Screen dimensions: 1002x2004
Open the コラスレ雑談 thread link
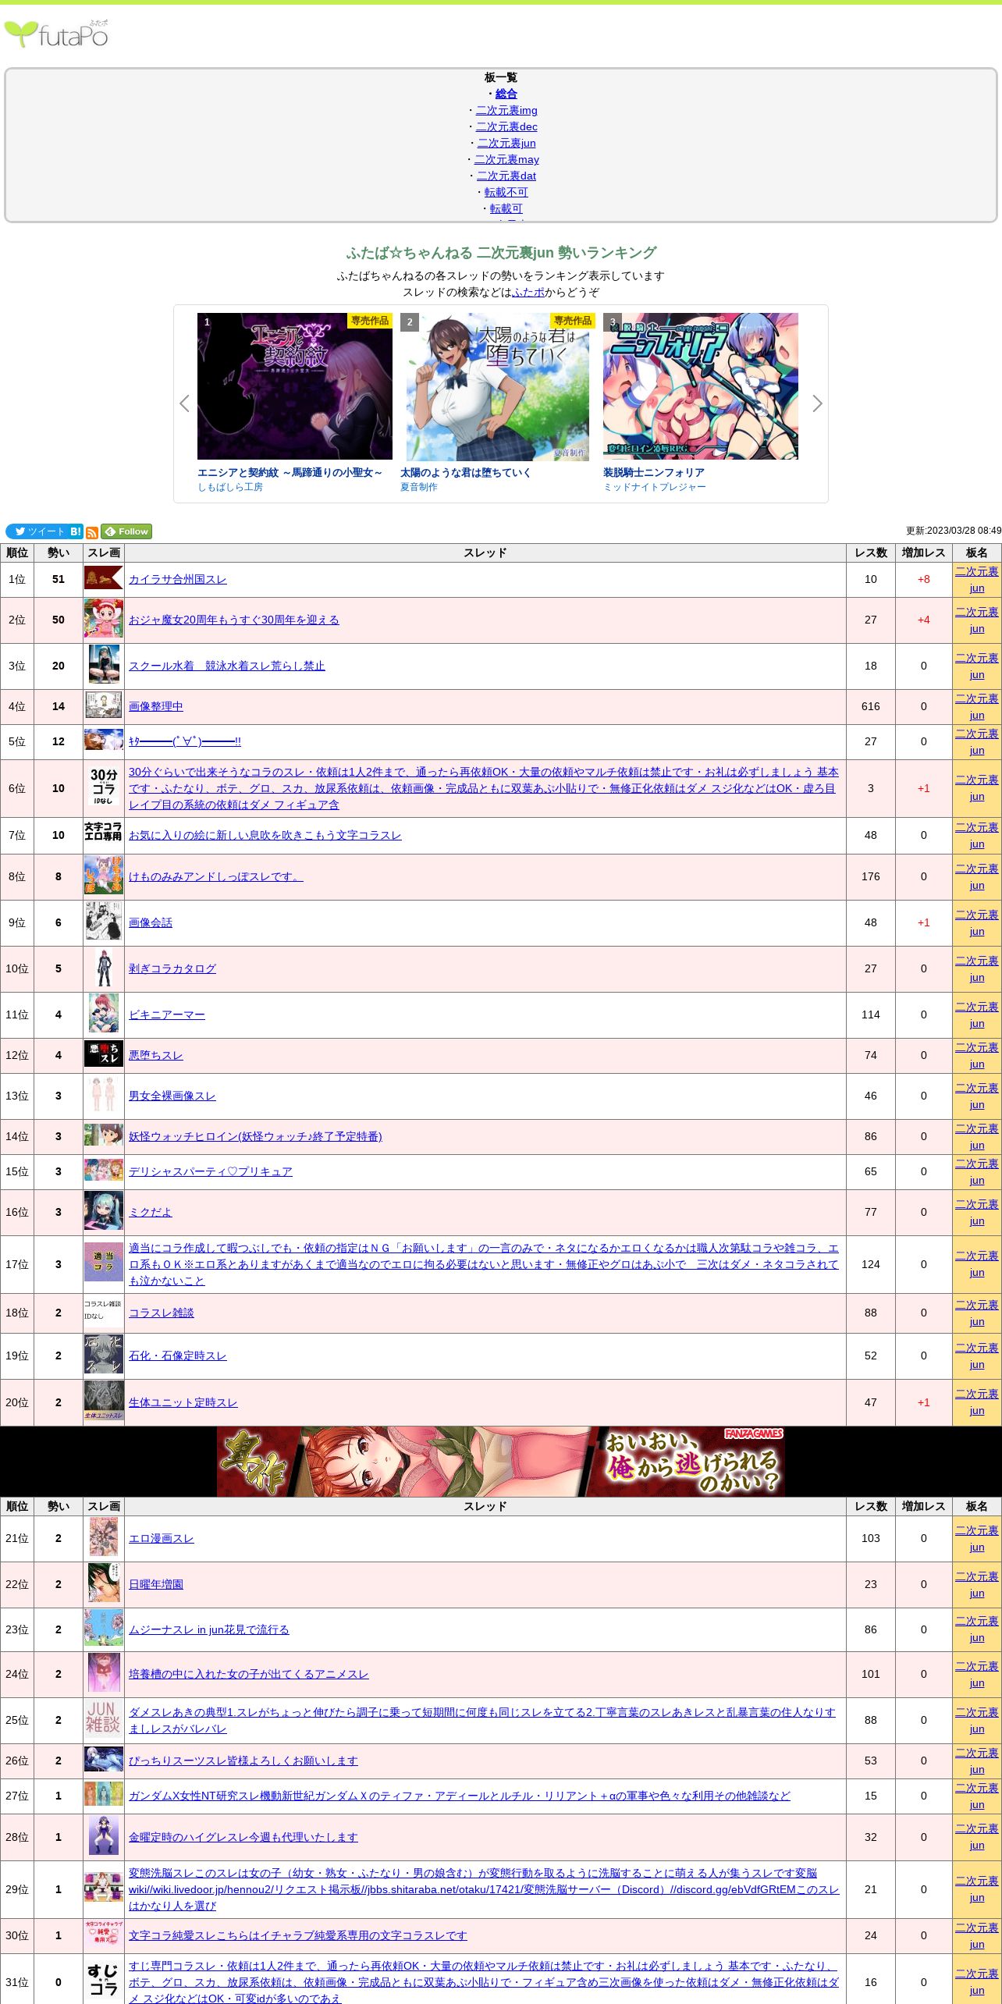click(x=162, y=1313)
